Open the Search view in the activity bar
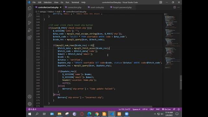Image resolution: width=208 pixels, height=117 pixels. (x=30, y=15)
